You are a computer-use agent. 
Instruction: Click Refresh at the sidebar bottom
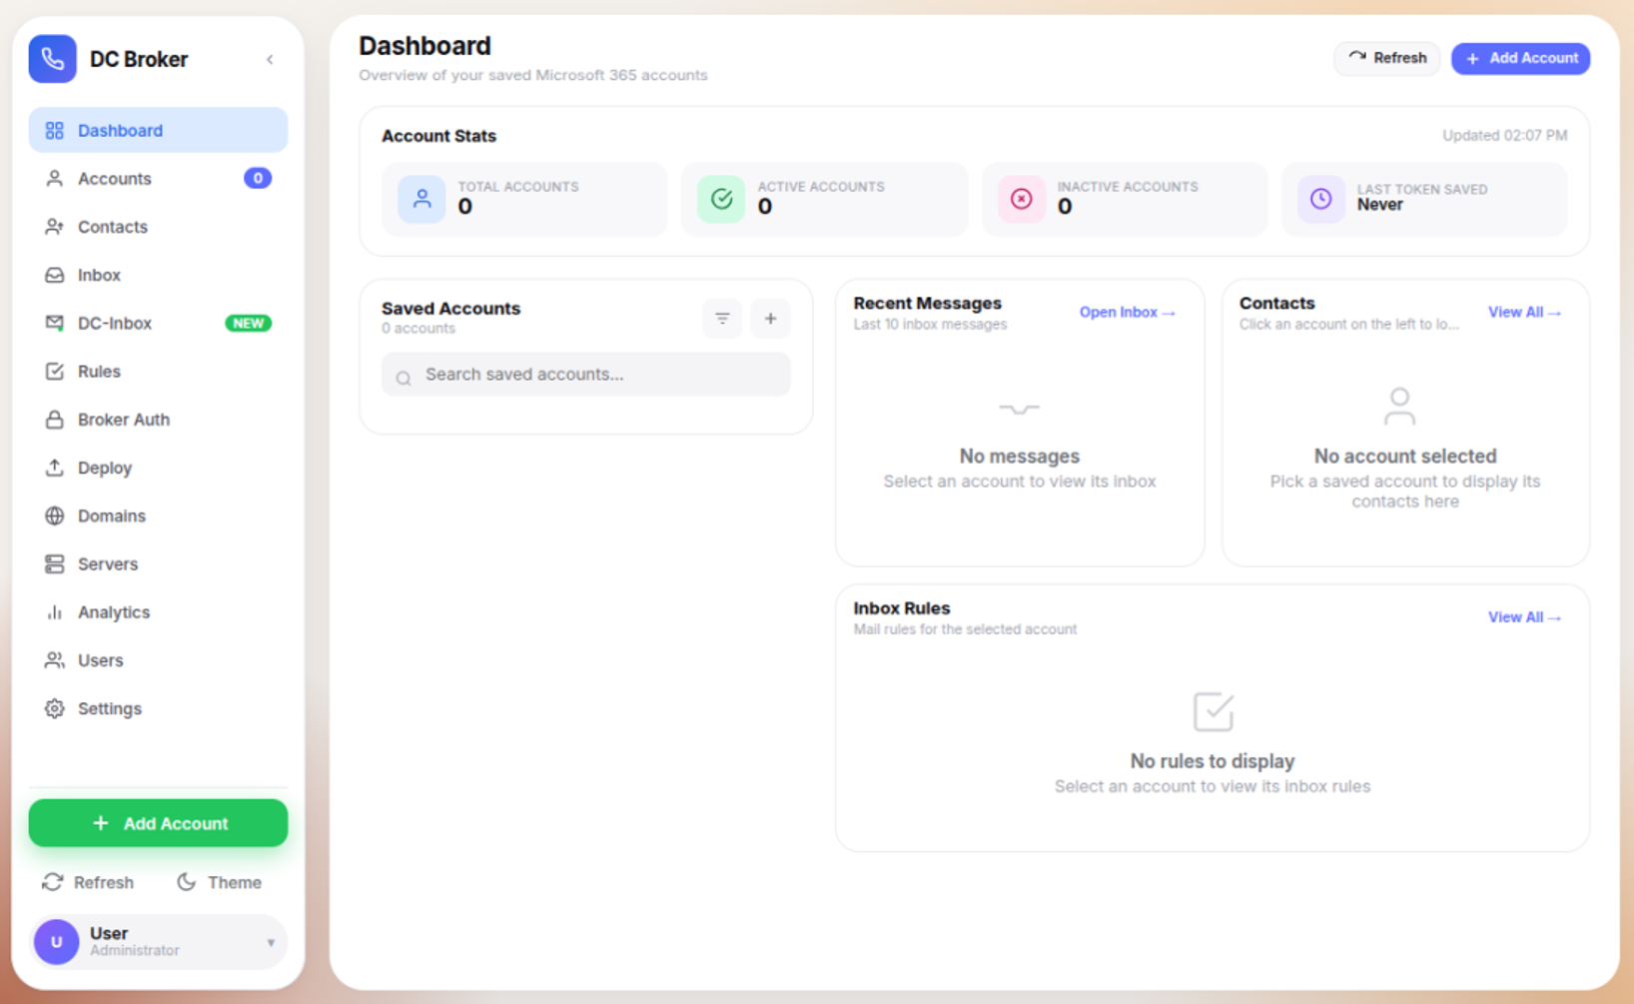pyautogui.click(x=88, y=882)
